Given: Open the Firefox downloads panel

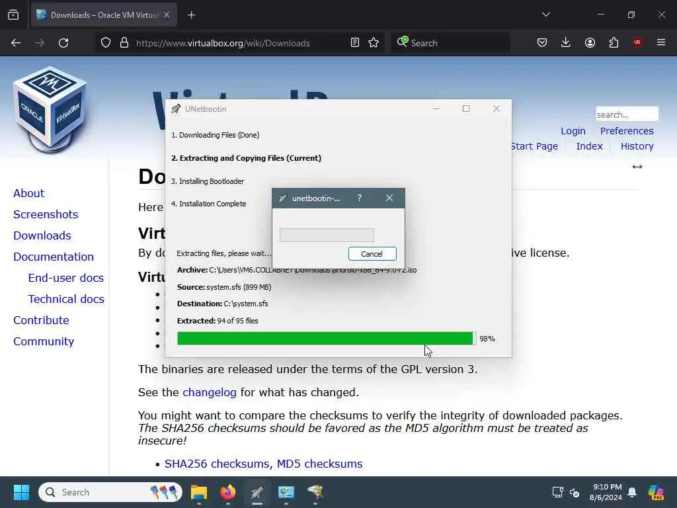Looking at the screenshot, I should pyautogui.click(x=566, y=43).
